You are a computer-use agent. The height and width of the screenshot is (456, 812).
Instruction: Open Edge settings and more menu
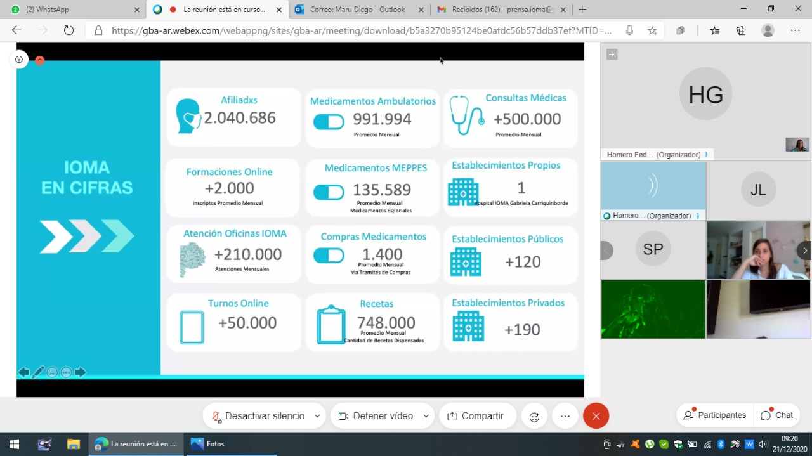796,30
